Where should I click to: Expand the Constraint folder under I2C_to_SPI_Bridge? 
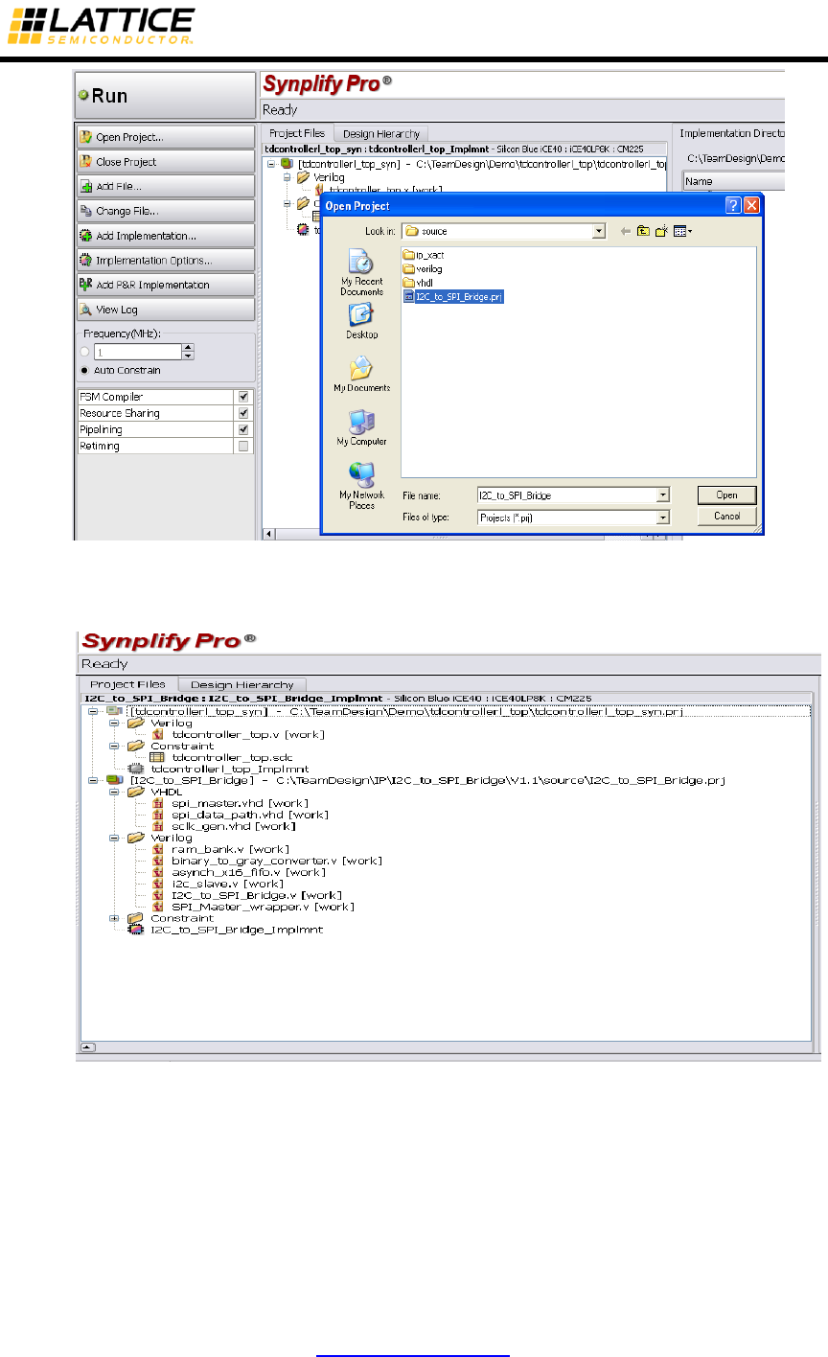coord(116,918)
